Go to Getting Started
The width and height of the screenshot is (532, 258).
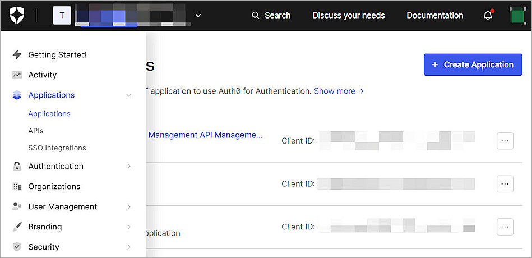point(57,54)
